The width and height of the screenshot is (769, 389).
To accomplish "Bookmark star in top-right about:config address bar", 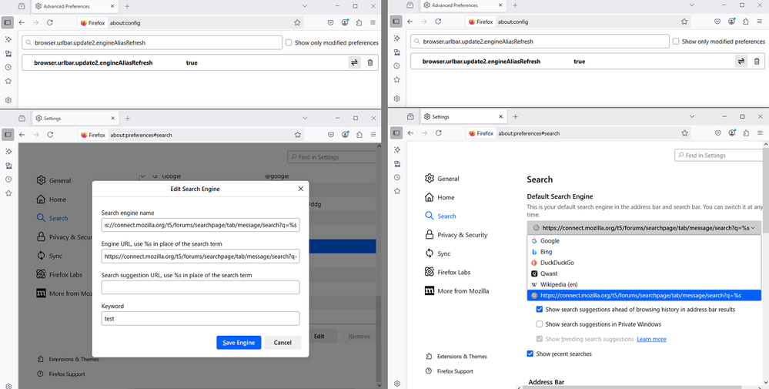I will click(x=684, y=22).
